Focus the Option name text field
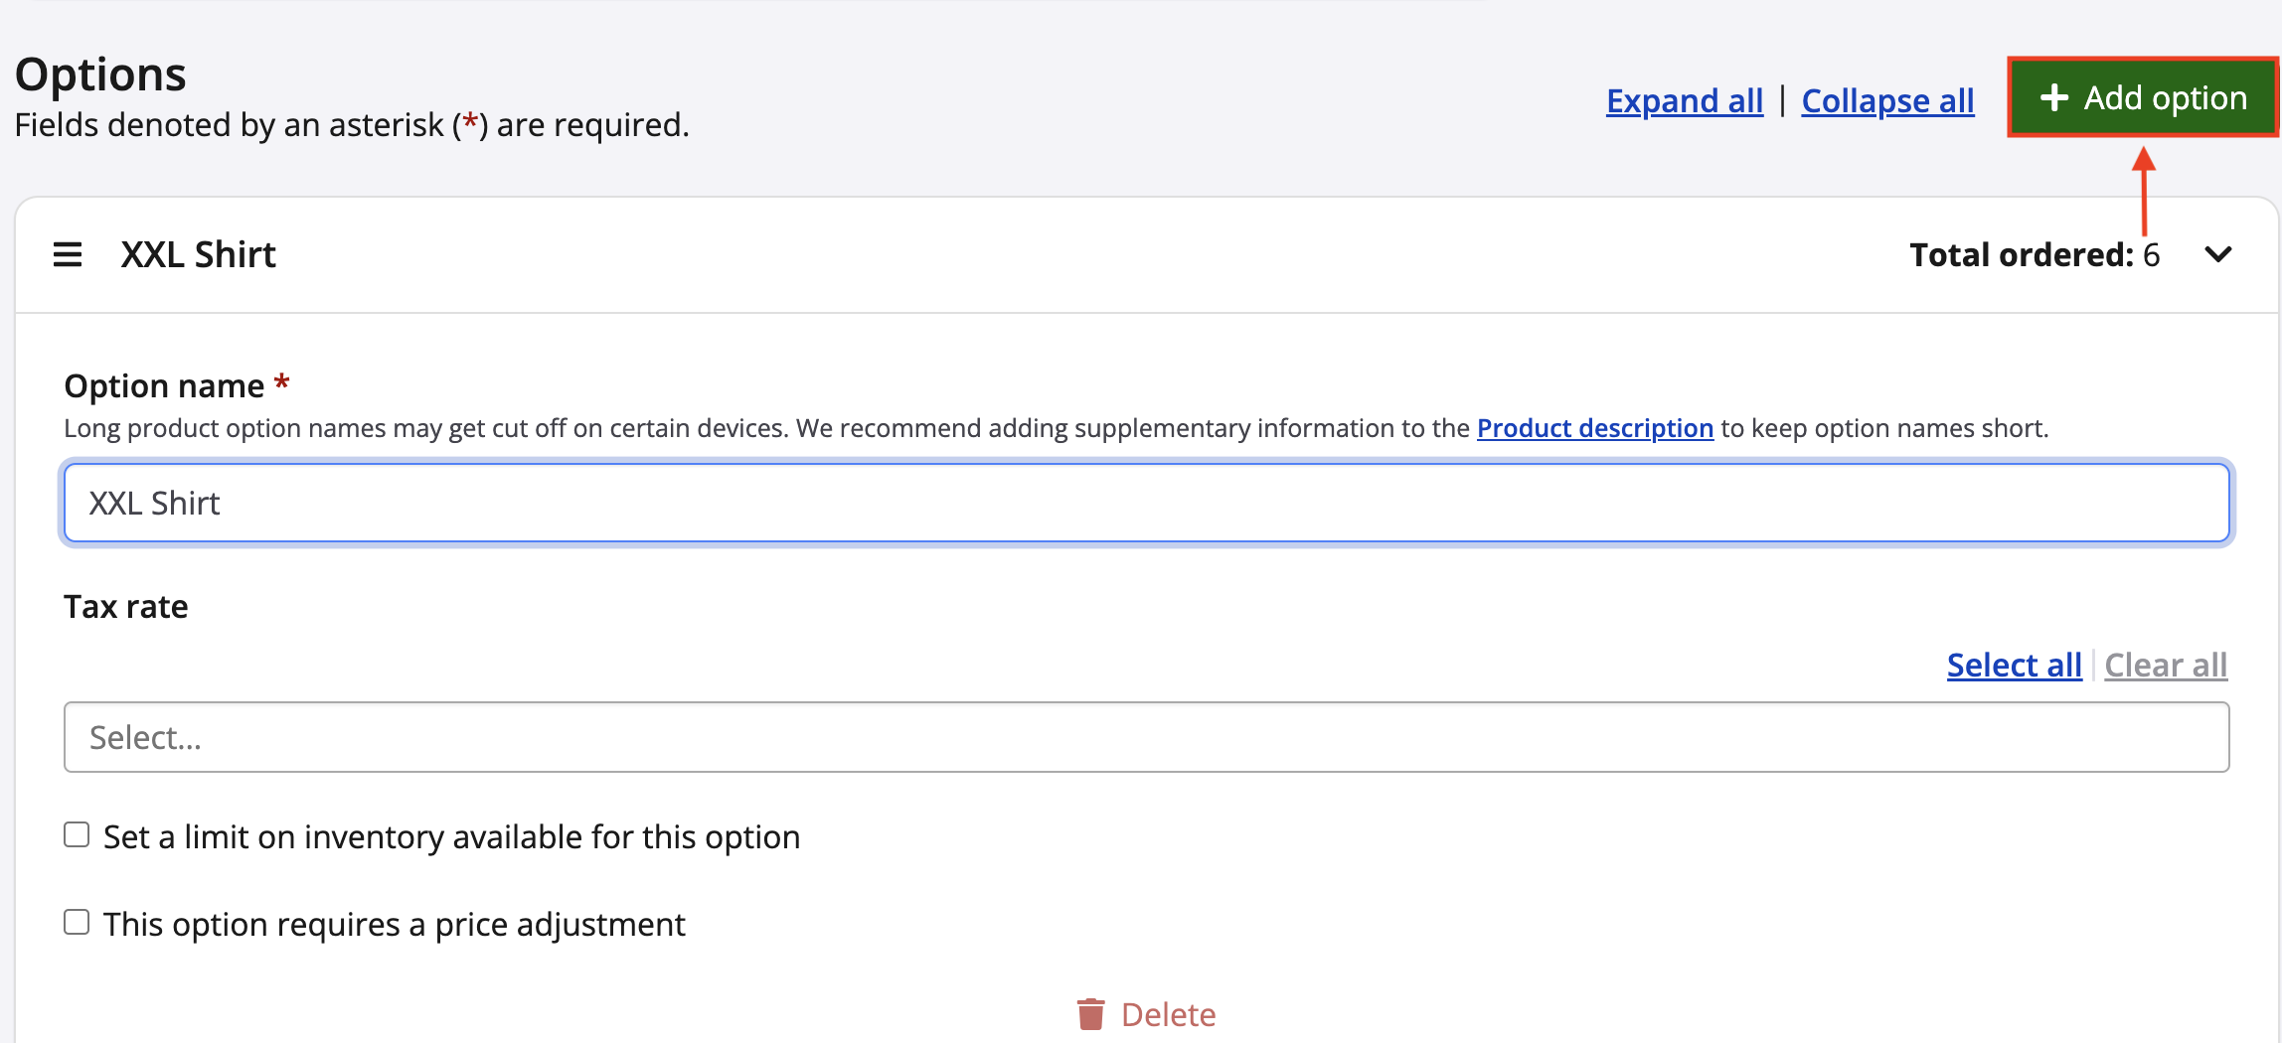Screen dimensions: 2282x1043 point(1146,504)
